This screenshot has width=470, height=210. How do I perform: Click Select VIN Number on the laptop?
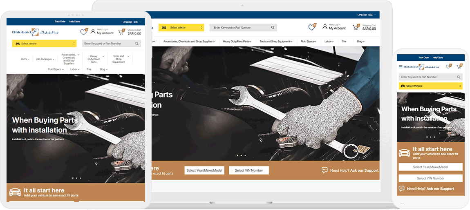coord(249,170)
